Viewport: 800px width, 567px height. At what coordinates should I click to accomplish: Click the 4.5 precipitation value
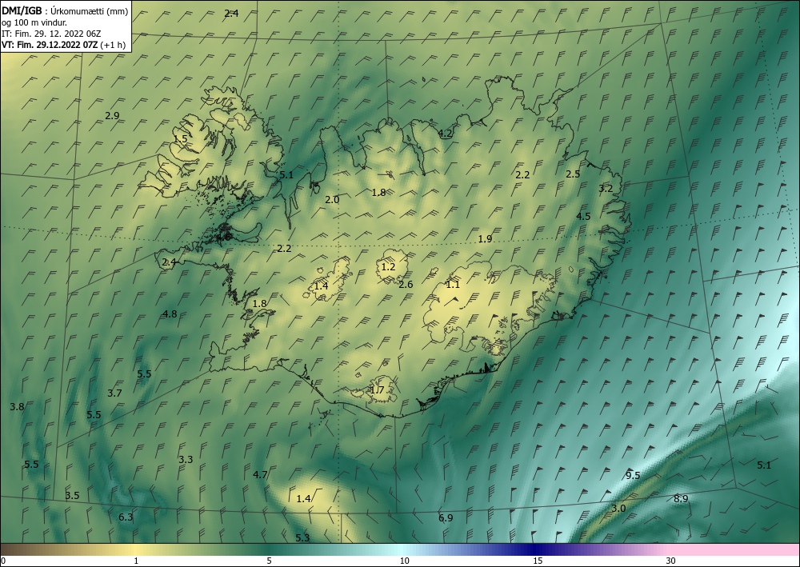(x=583, y=216)
